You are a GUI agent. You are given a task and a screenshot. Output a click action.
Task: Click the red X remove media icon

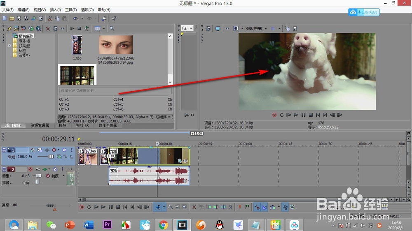[48, 29]
